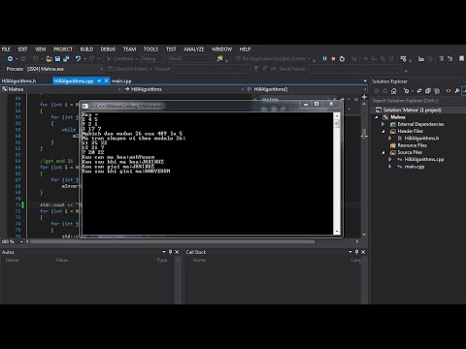Image resolution: width=466 pixels, height=349 pixels.
Task: Click View Code icon in Solution Explorer
Action: point(449,91)
